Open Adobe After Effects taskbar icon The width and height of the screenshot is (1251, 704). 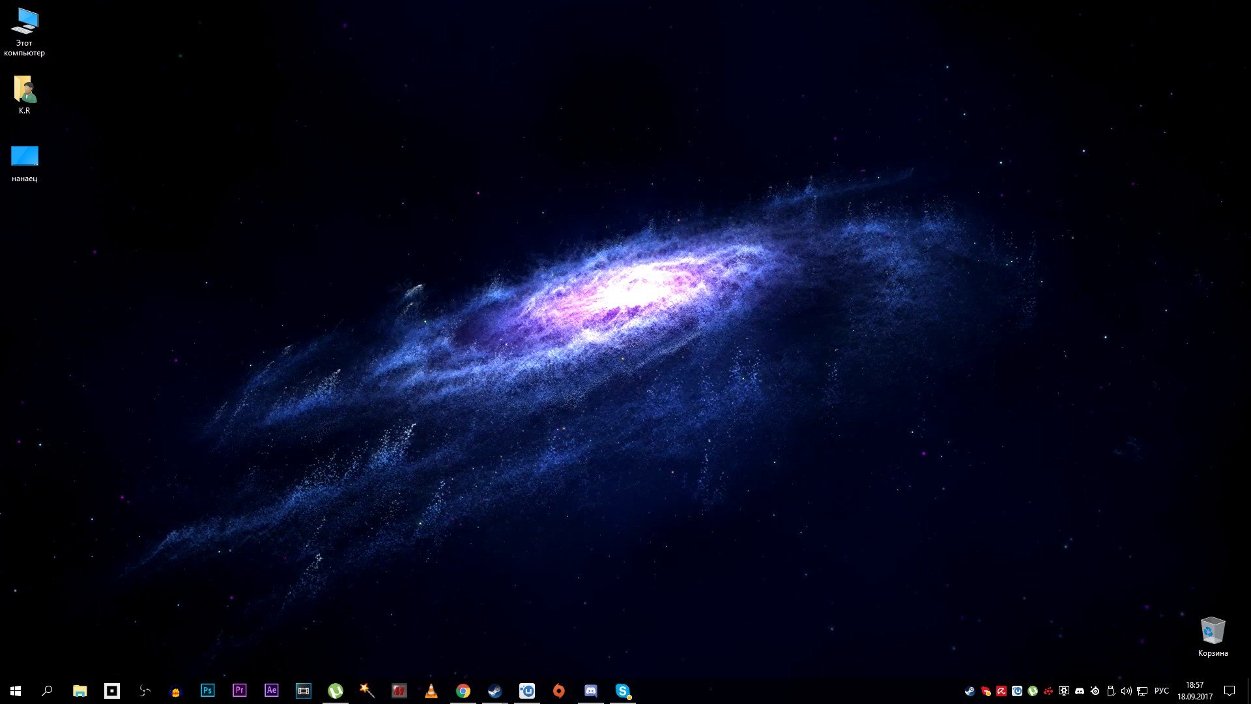272,690
